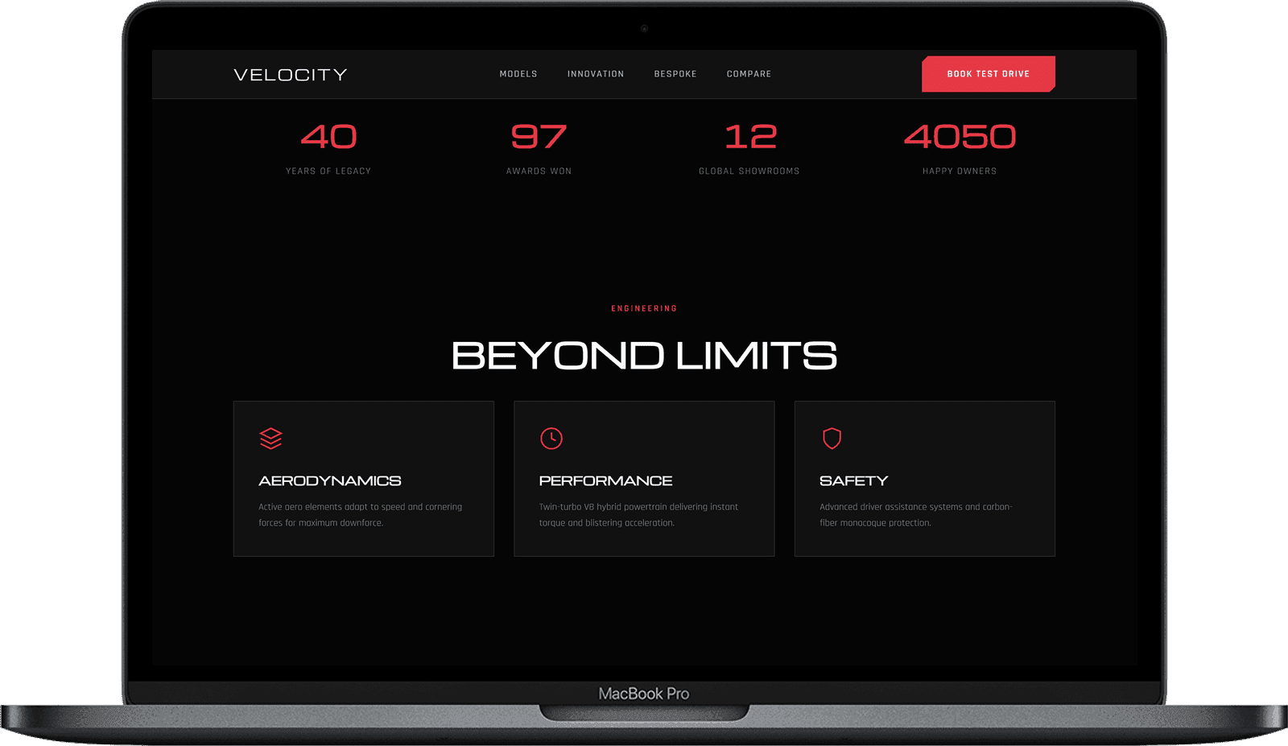
Task: Click the red ENGINEERING eyebrow text
Action: [644, 308]
